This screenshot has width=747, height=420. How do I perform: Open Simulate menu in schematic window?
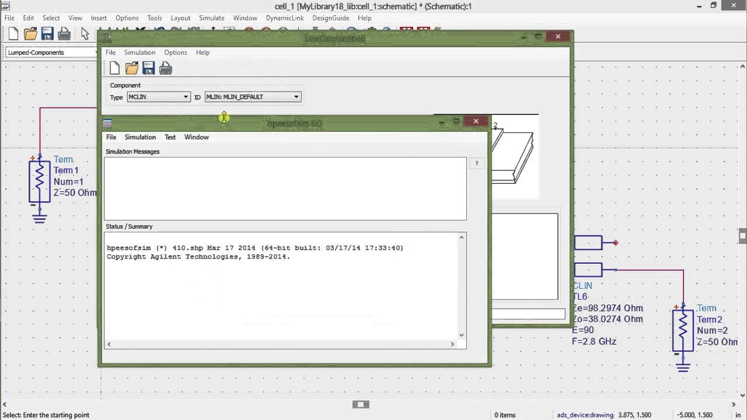click(212, 18)
